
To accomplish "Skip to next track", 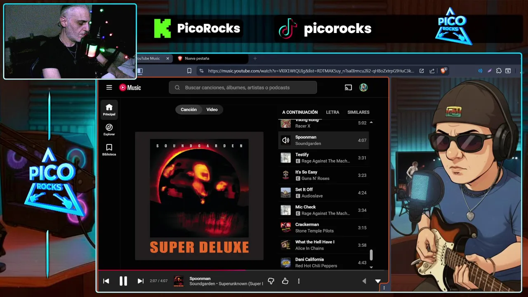I will (x=140, y=281).
